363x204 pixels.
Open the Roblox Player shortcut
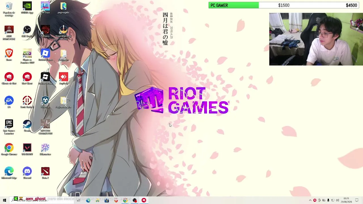point(45,55)
